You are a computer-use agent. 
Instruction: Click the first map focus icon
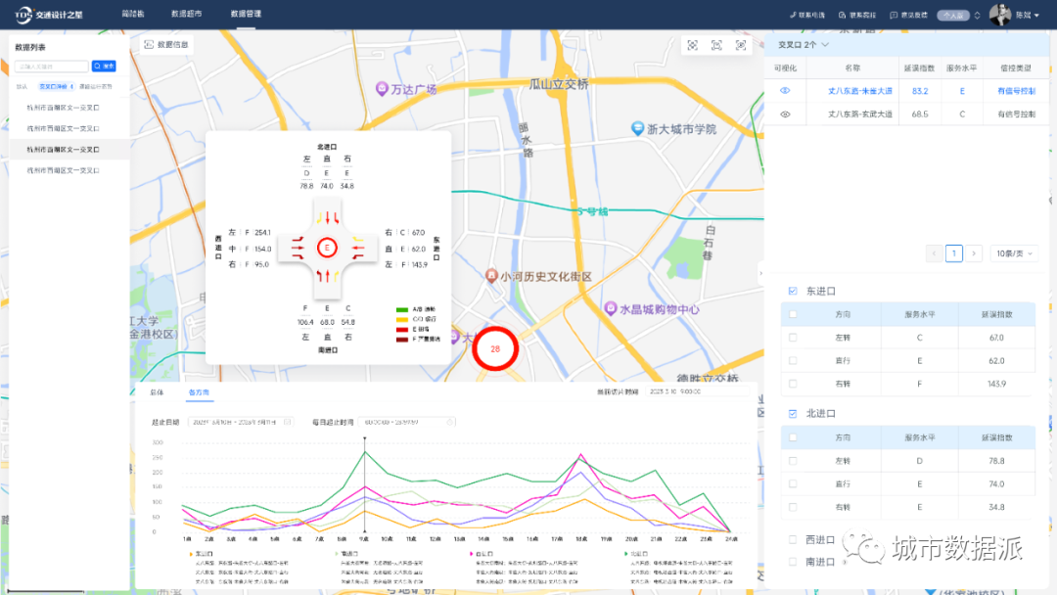(692, 45)
